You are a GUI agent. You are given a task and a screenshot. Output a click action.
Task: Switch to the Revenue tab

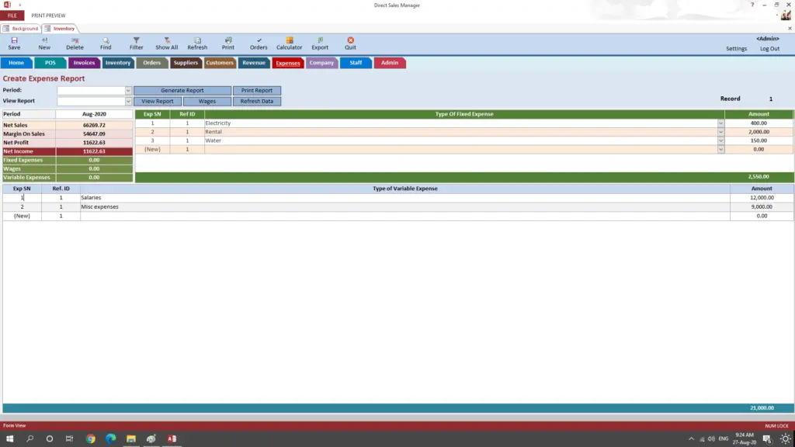[254, 63]
